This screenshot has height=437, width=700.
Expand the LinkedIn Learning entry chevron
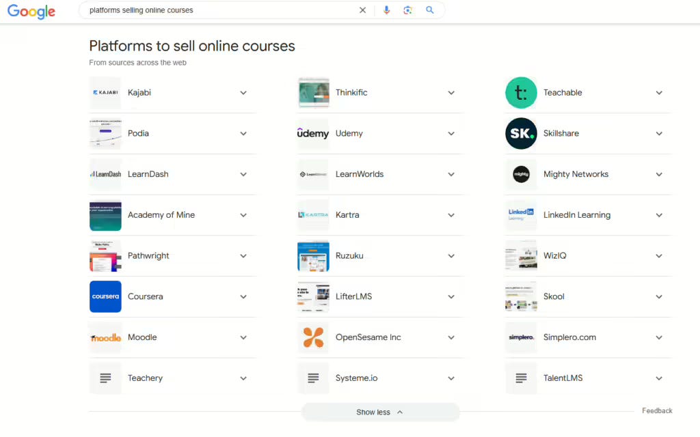coord(659,215)
